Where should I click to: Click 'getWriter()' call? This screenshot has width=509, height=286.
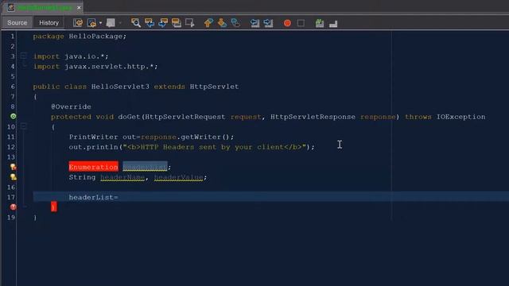pyautogui.click(x=205, y=137)
